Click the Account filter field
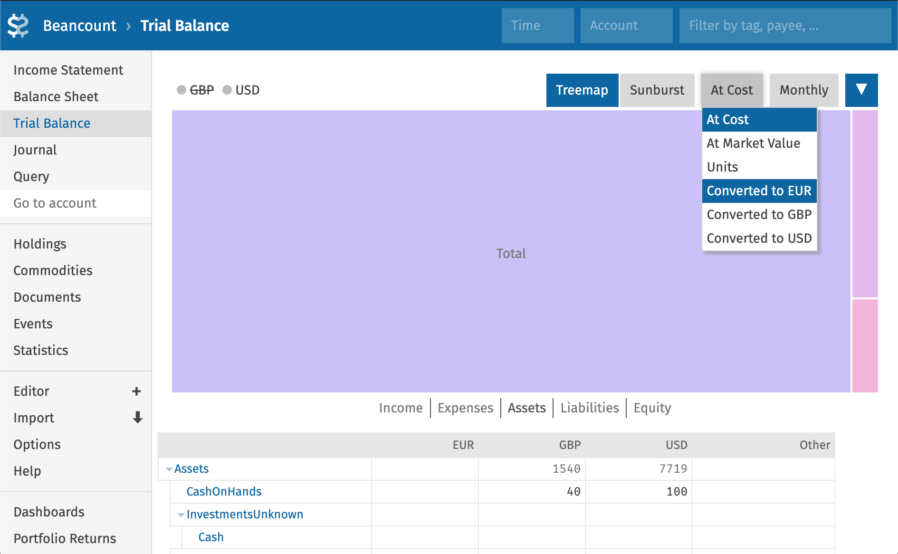 pyautogui.click(x=626, y=26)
